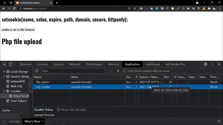Close the bottom drawer
The height and width of the screenshot is (125, 223).
pos(219,121)
